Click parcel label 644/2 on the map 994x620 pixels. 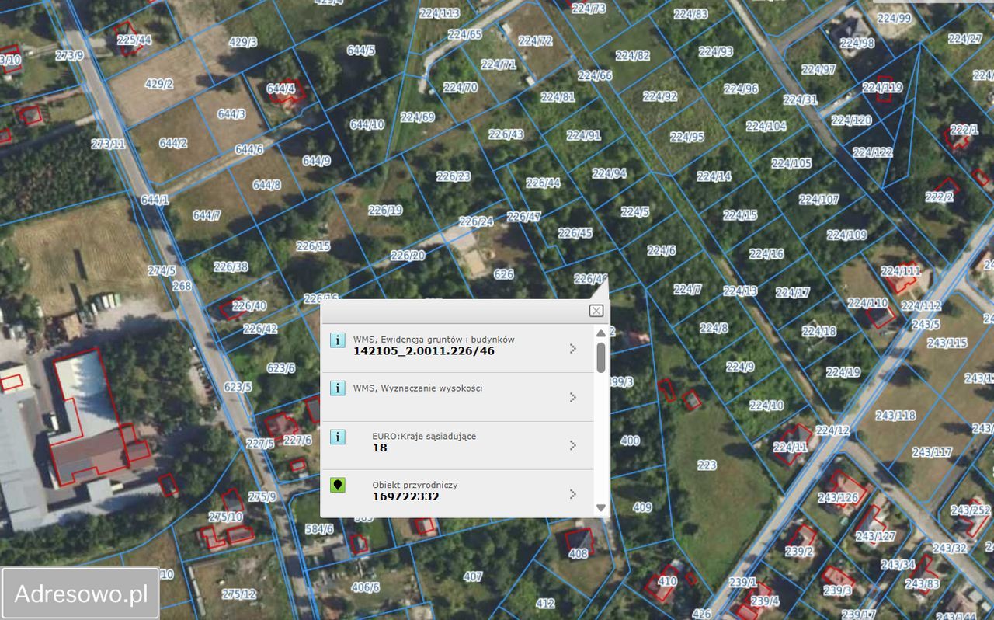[173, 143]
